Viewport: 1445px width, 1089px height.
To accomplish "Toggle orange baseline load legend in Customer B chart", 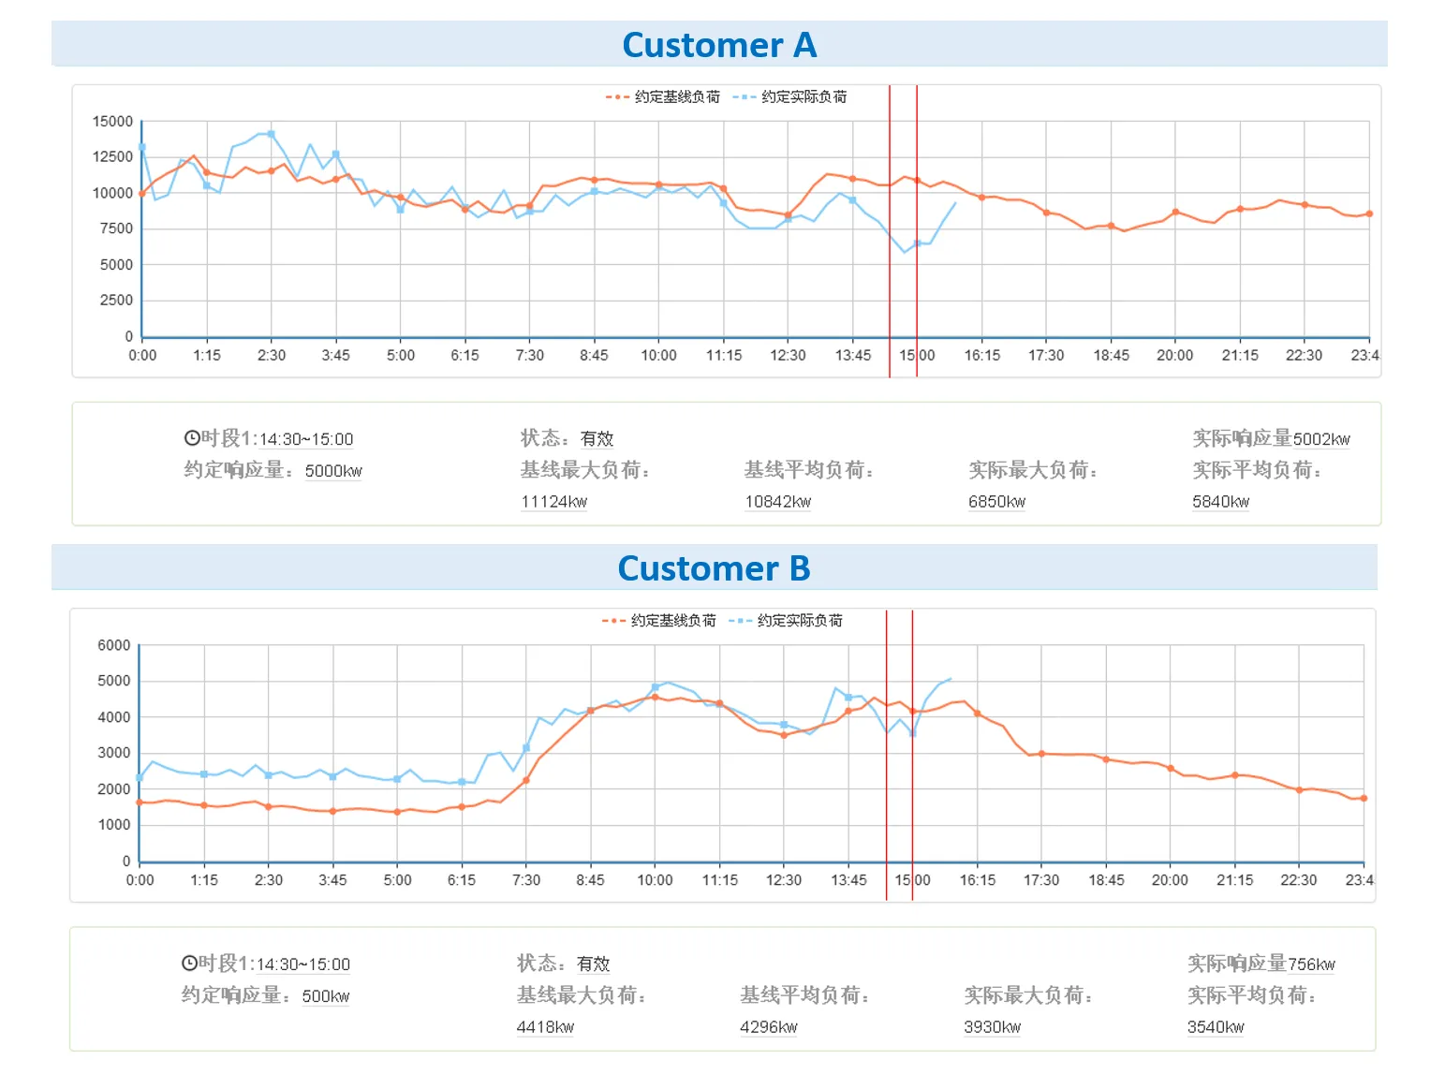I will [659, 620].
